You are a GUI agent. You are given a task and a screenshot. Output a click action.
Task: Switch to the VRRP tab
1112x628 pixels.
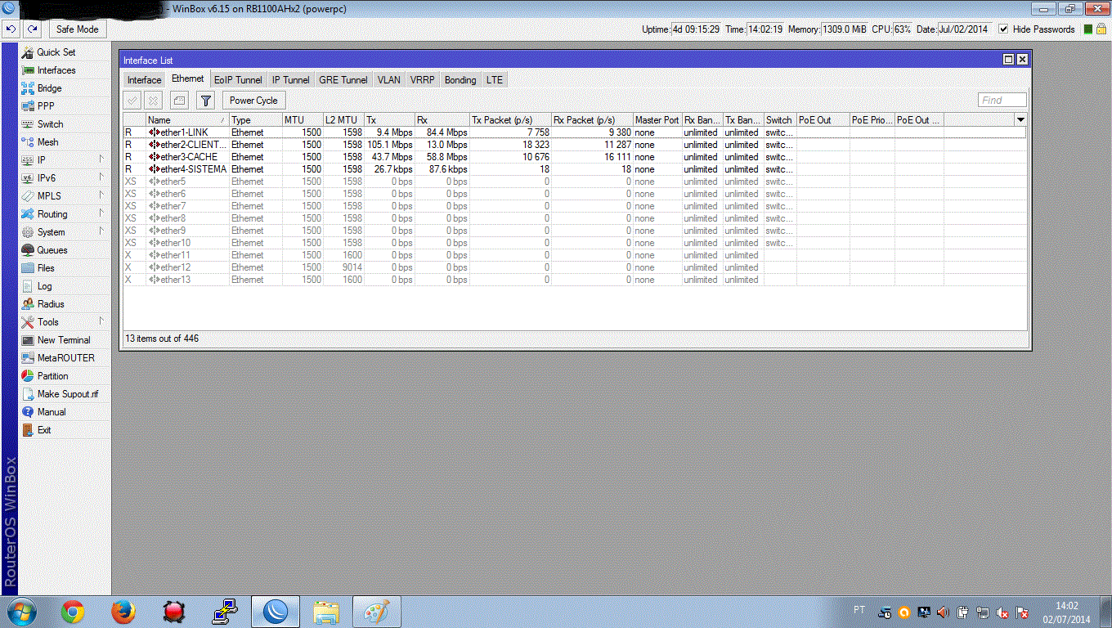coord(423,80)
